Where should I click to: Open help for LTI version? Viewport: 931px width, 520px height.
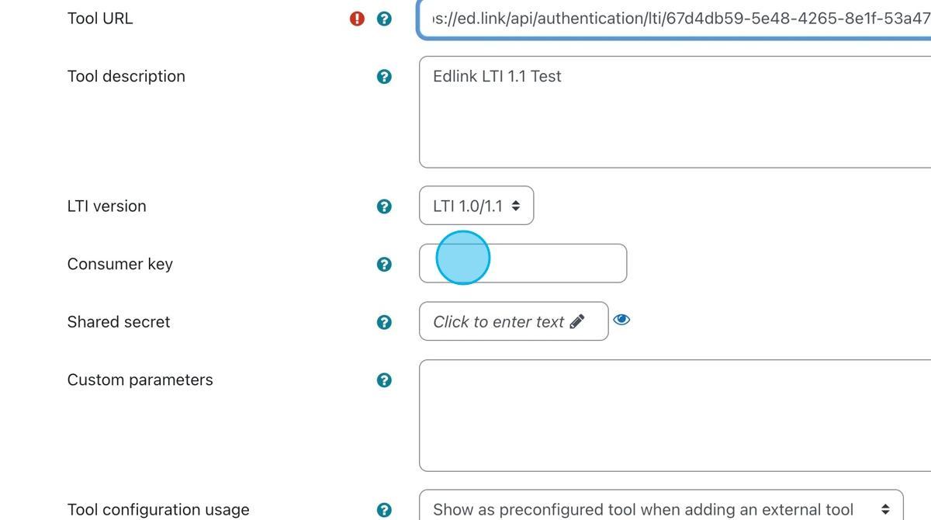point(384,206)
